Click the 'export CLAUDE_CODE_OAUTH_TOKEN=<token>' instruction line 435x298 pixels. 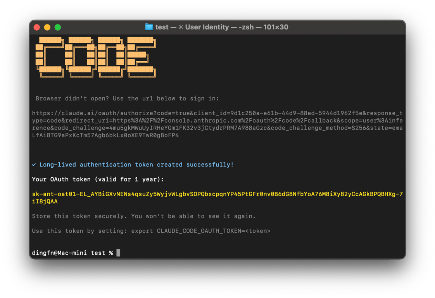pos(151,231)
